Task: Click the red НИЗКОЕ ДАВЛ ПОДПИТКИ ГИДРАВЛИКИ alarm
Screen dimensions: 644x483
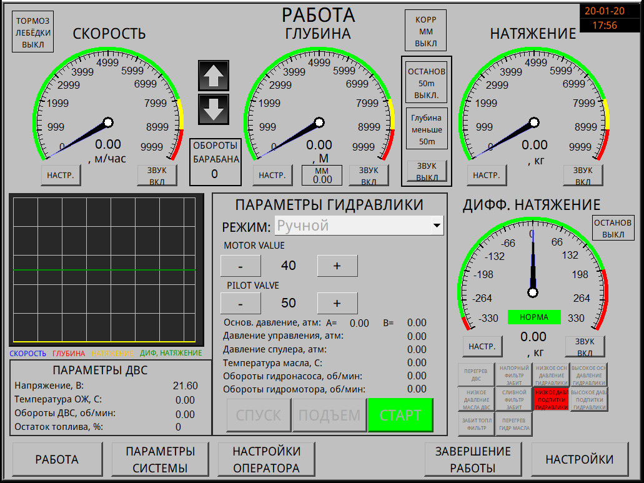Action: pyautogui.click(x=551, y=399)
